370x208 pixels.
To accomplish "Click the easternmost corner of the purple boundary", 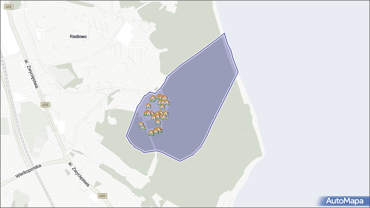I will 238,72.
